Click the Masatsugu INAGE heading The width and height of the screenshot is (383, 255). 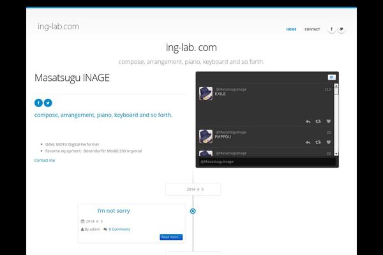[72, 78]
